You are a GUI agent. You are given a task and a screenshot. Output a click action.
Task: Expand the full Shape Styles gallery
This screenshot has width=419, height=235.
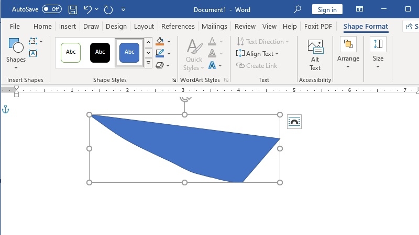pos(148,63)
